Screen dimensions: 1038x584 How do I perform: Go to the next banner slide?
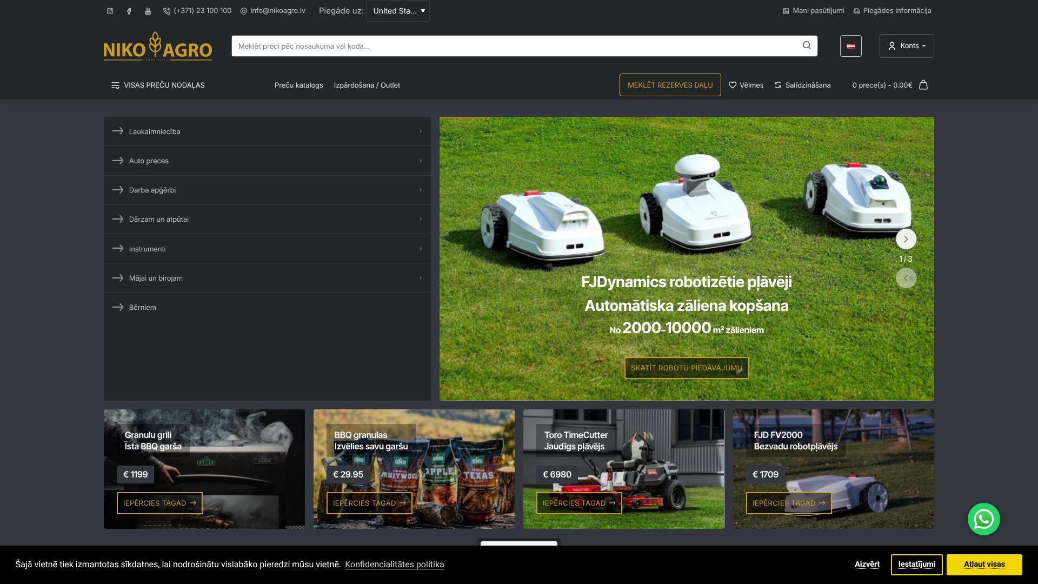pos(906,239)
